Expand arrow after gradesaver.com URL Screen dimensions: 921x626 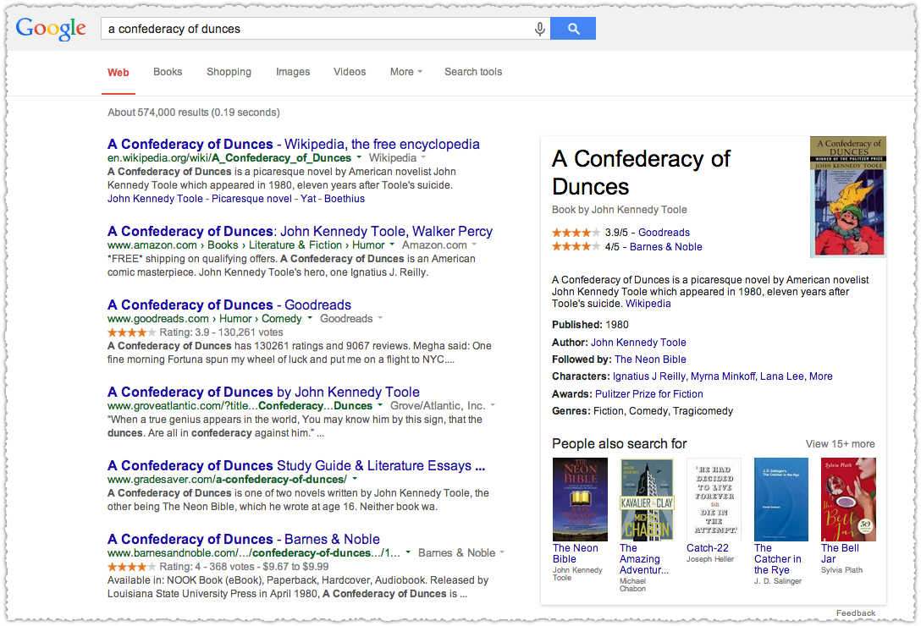click(x=355, y=479)
